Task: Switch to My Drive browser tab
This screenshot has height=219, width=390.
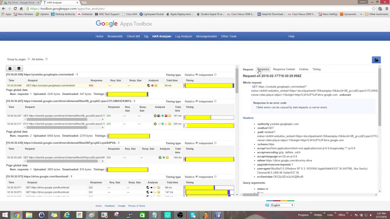Action: point(21,3)
